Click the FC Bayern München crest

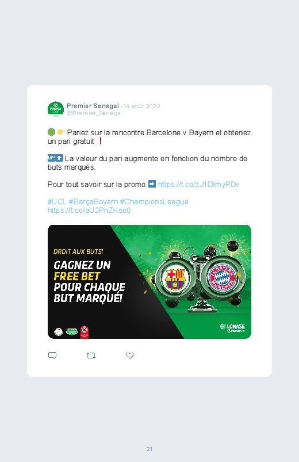[222, 277]
